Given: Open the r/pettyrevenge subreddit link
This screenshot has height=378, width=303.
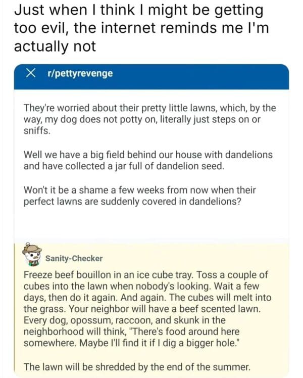Looking at the screenshot, I should [79, 74].
